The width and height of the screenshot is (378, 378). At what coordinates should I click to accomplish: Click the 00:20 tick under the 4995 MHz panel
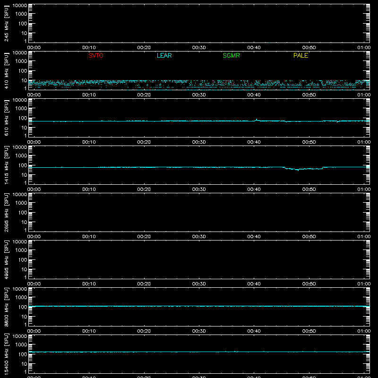point(144,284)
